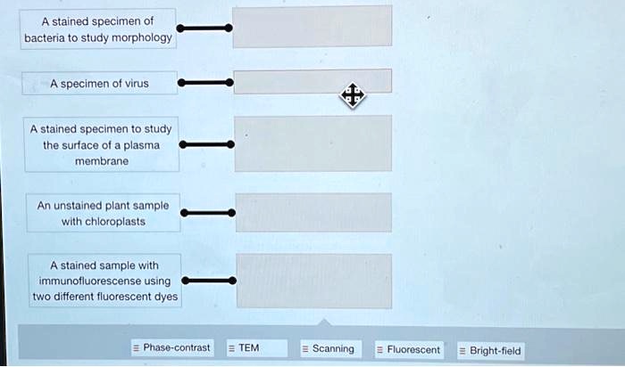Click the 'A specimen of virus' prompt
The image size is (625, 367).
point(100,84)
